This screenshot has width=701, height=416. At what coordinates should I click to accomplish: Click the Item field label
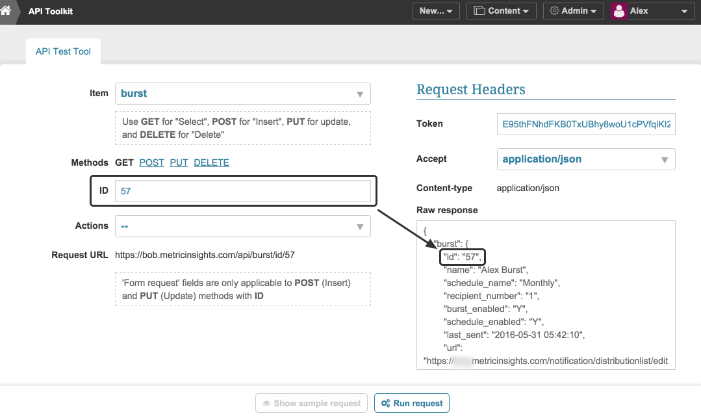(x=99, y=93)
